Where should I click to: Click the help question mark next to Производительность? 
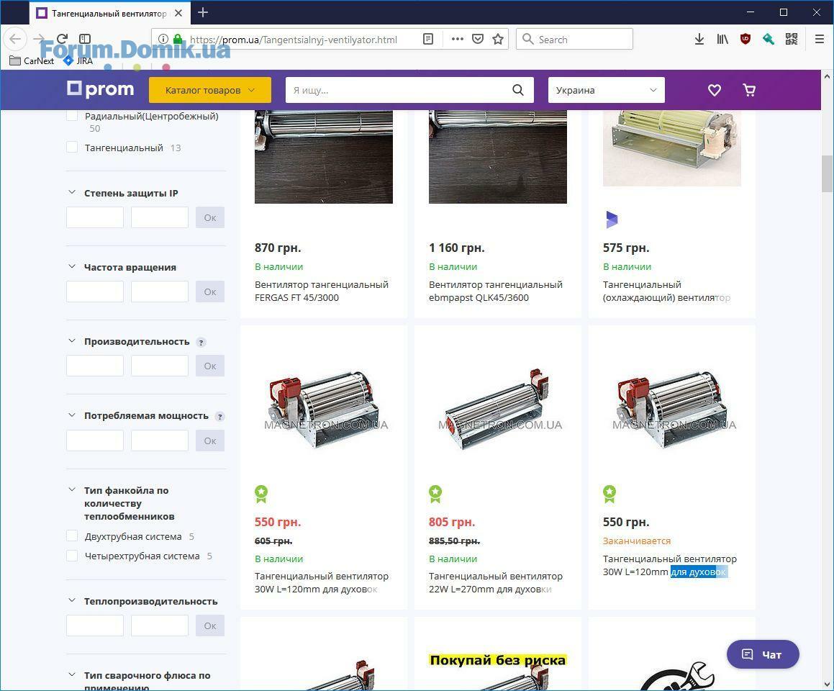tap(201, 342)
